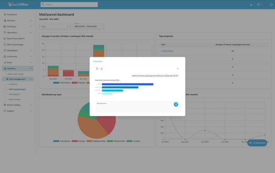Click the Period date range field
The width and height of the screenshot is (275, 173).
point(88,27)
